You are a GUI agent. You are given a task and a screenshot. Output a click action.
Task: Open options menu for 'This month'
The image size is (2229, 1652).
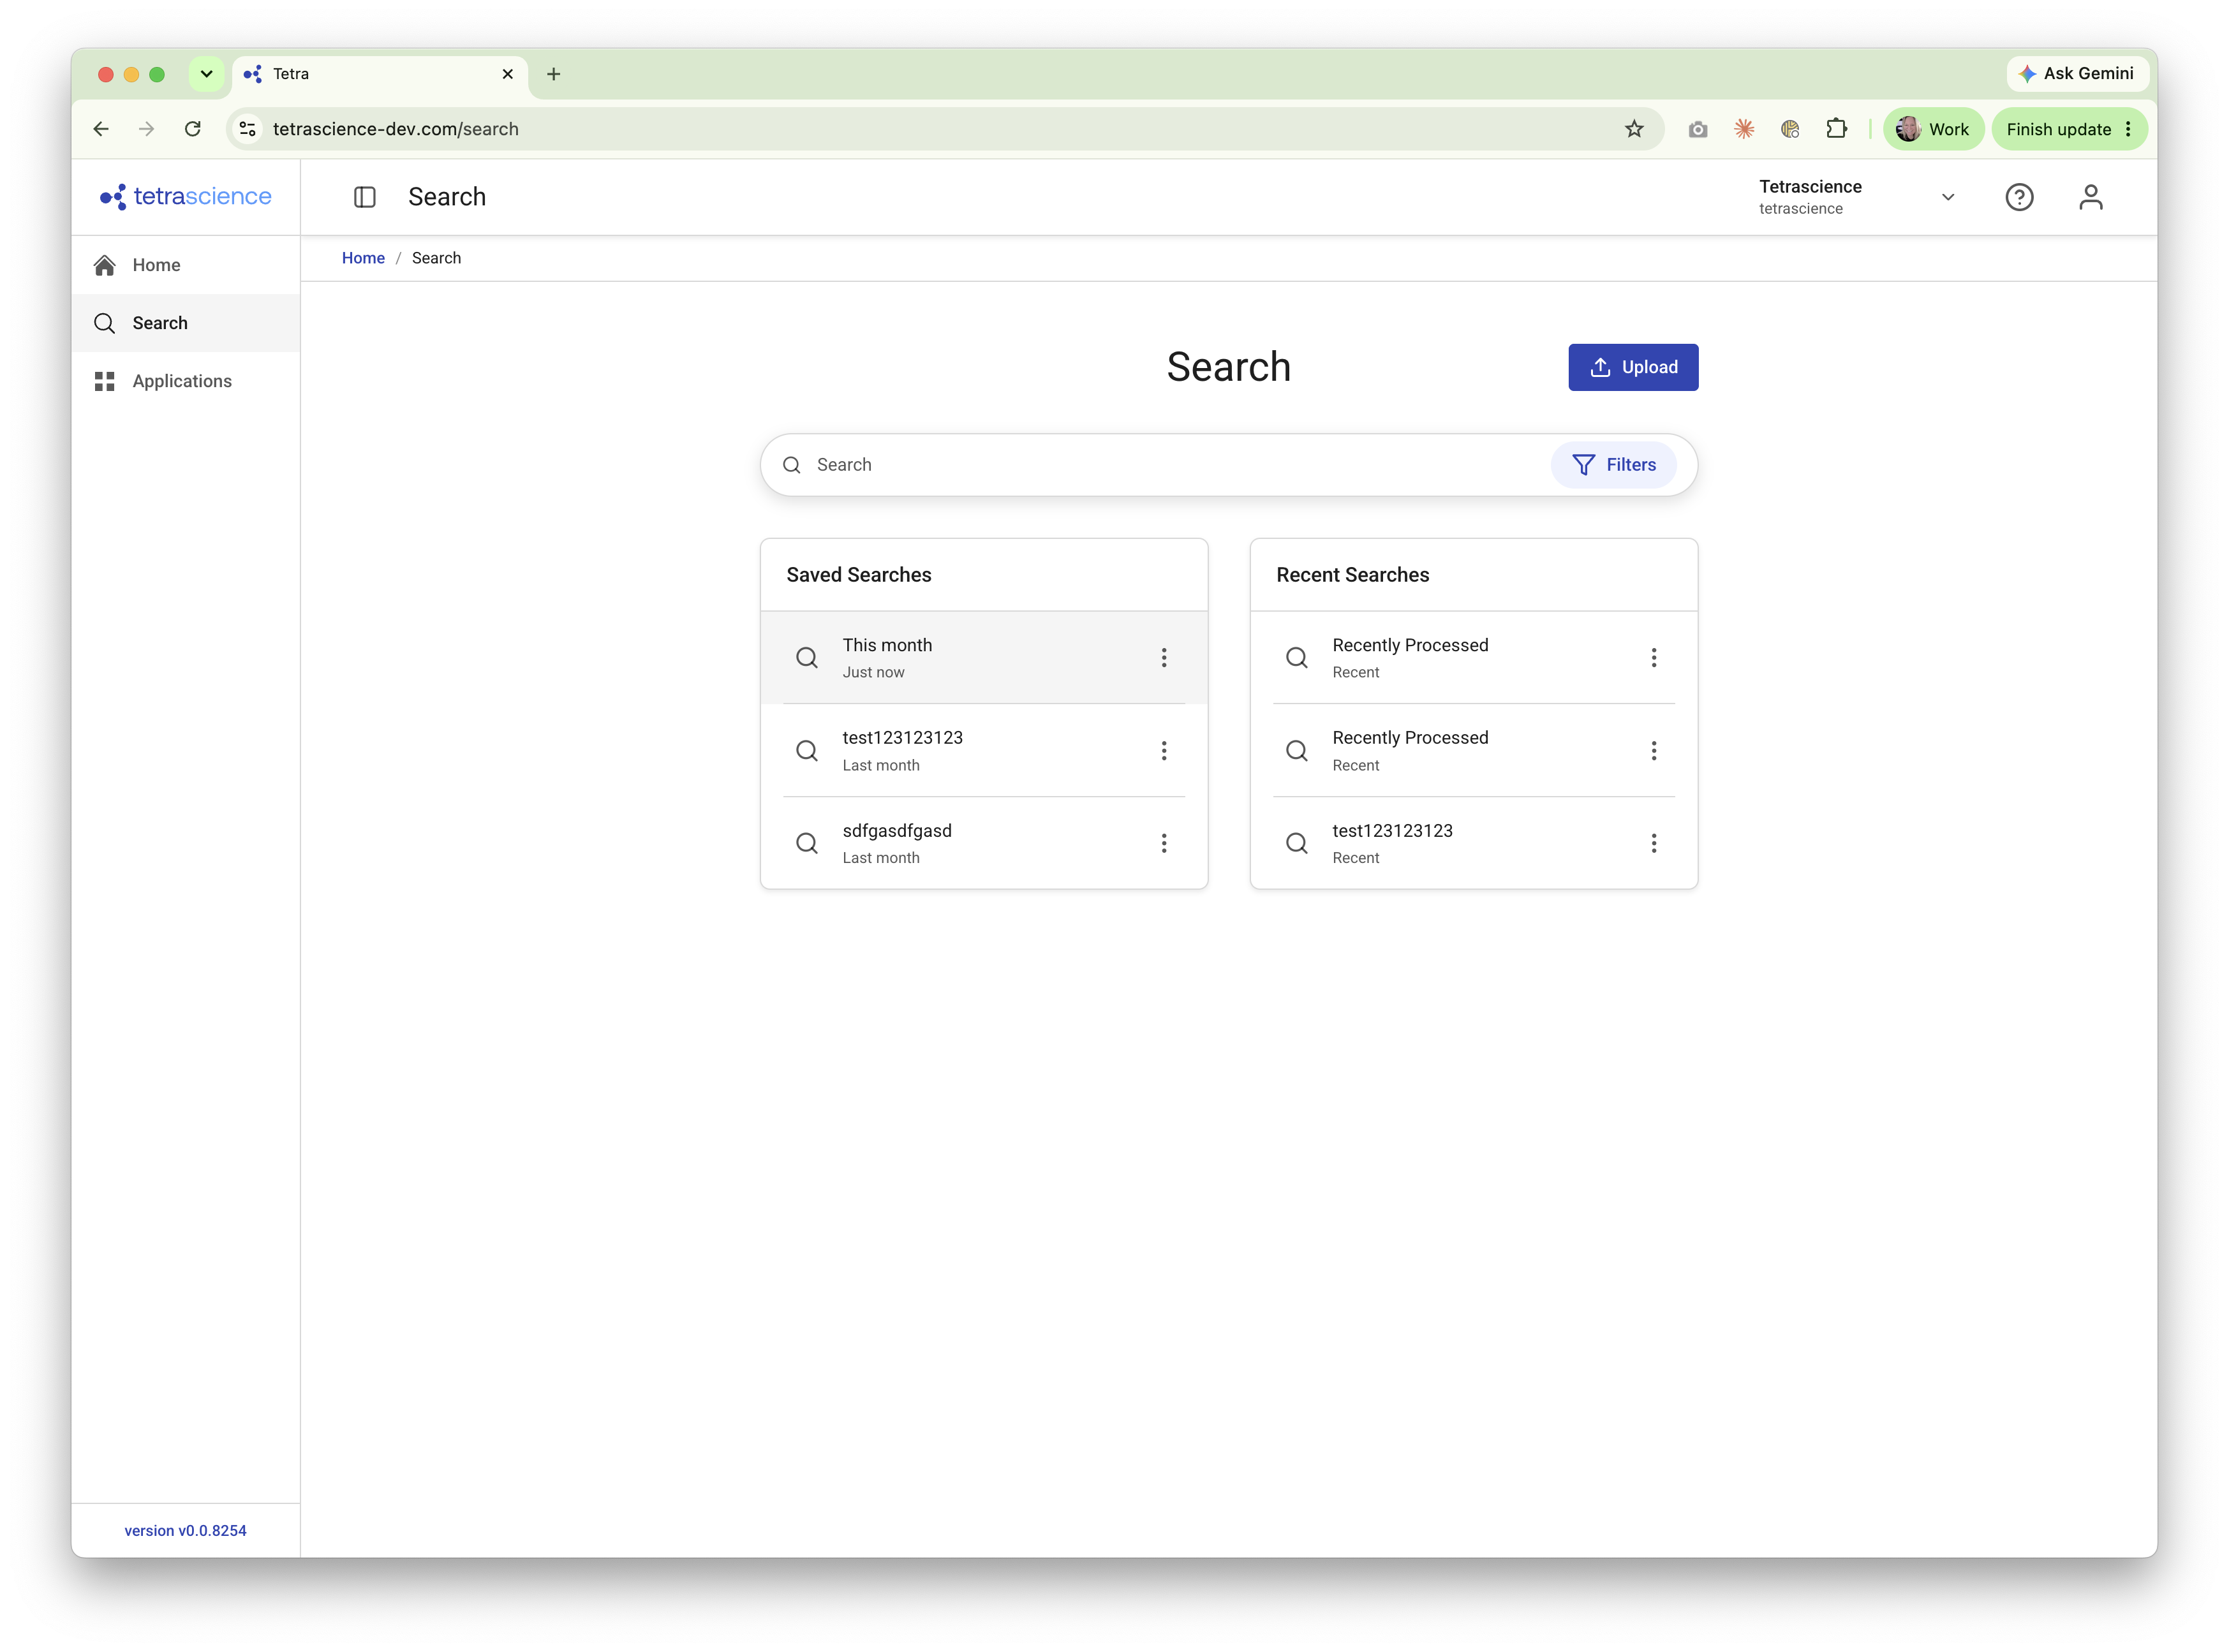pos(1163,658)
